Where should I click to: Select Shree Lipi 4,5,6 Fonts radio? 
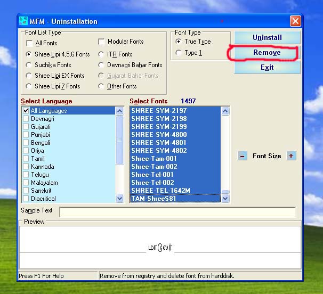pyautogui.click(x=29, y=54)
